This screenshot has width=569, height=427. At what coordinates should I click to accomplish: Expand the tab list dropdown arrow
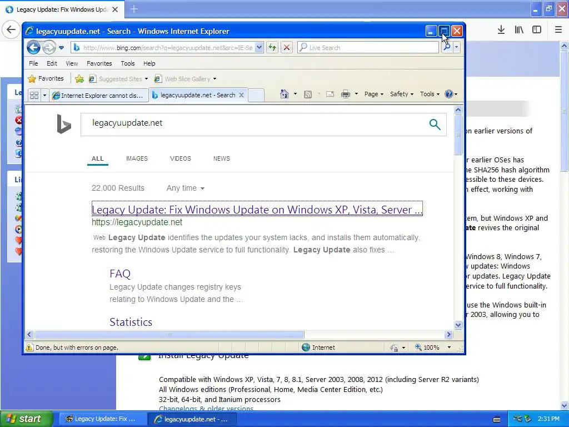(x=44, y=95)
